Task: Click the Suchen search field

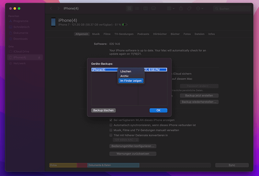Action: point(232,9)
